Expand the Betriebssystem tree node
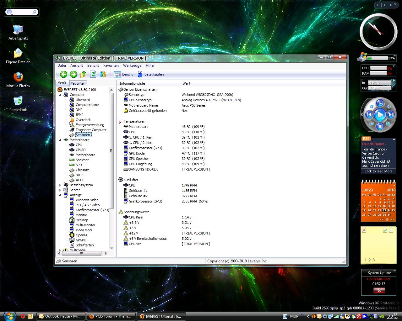The image size is (402, 321). click(60, 185)
